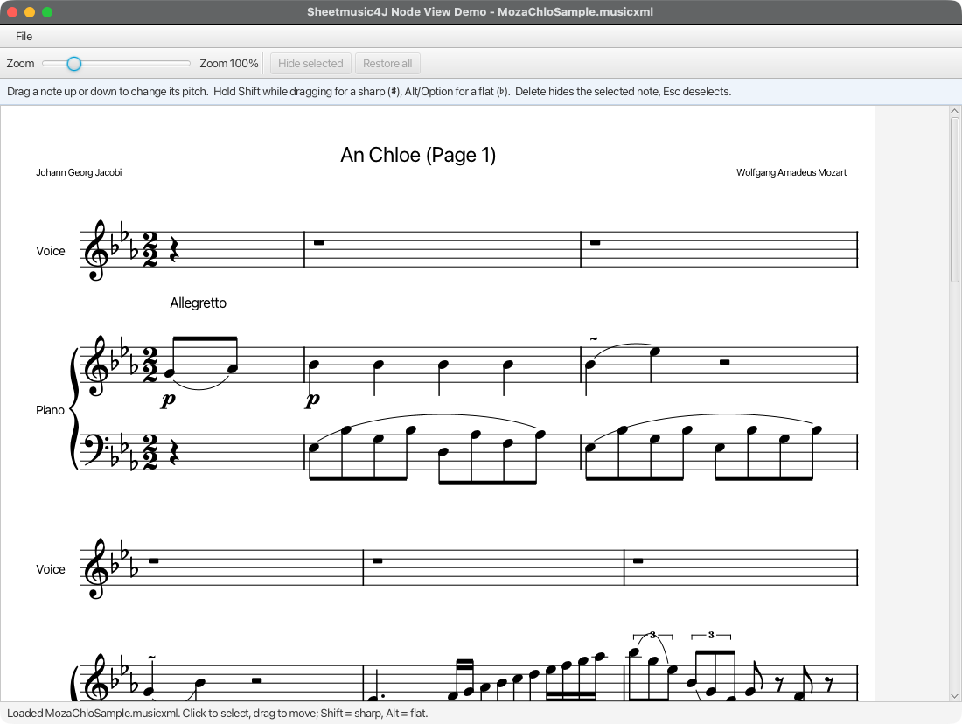Select the second beamed eighth note of the pickup

click(233, 369)
